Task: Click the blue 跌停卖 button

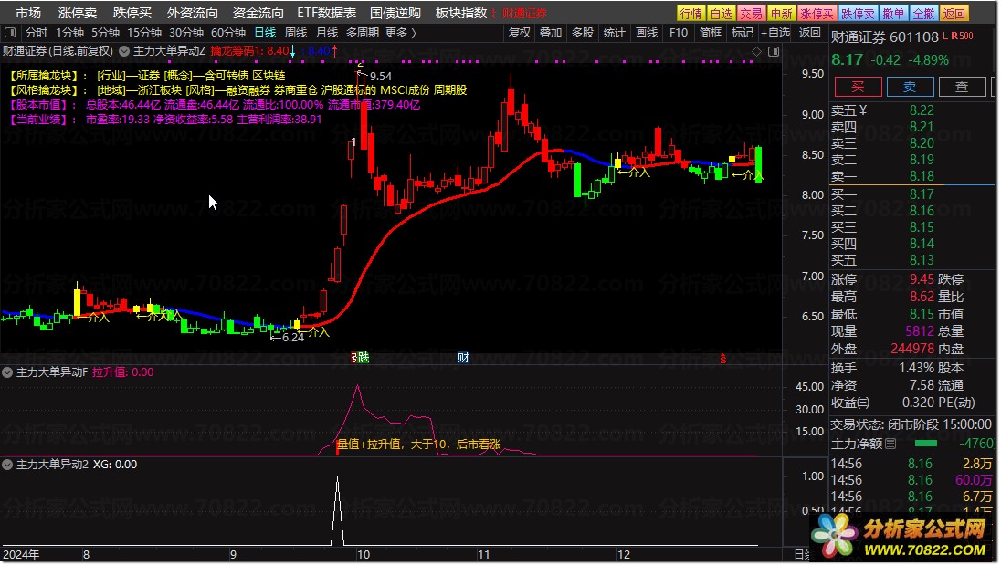Action: [858, 13]
